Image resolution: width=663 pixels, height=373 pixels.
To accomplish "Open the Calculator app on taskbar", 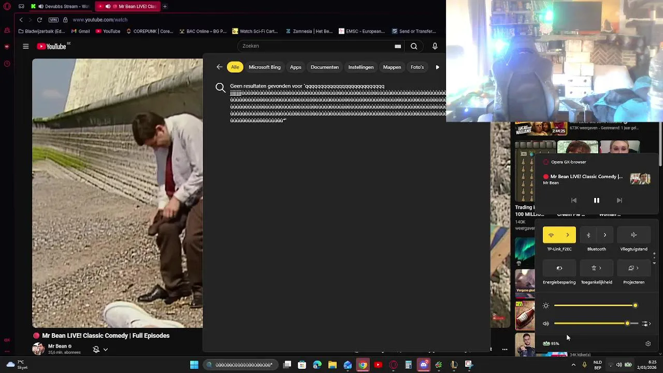I will pyautogui.click(x=408, y=365).
